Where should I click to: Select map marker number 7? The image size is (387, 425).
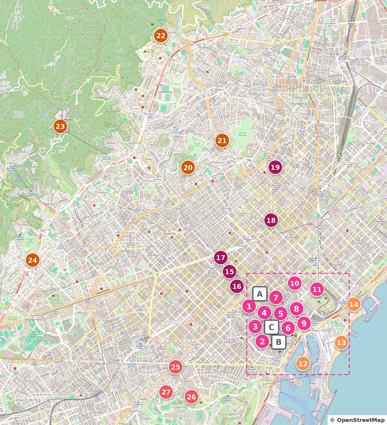[x=276, y=298]
